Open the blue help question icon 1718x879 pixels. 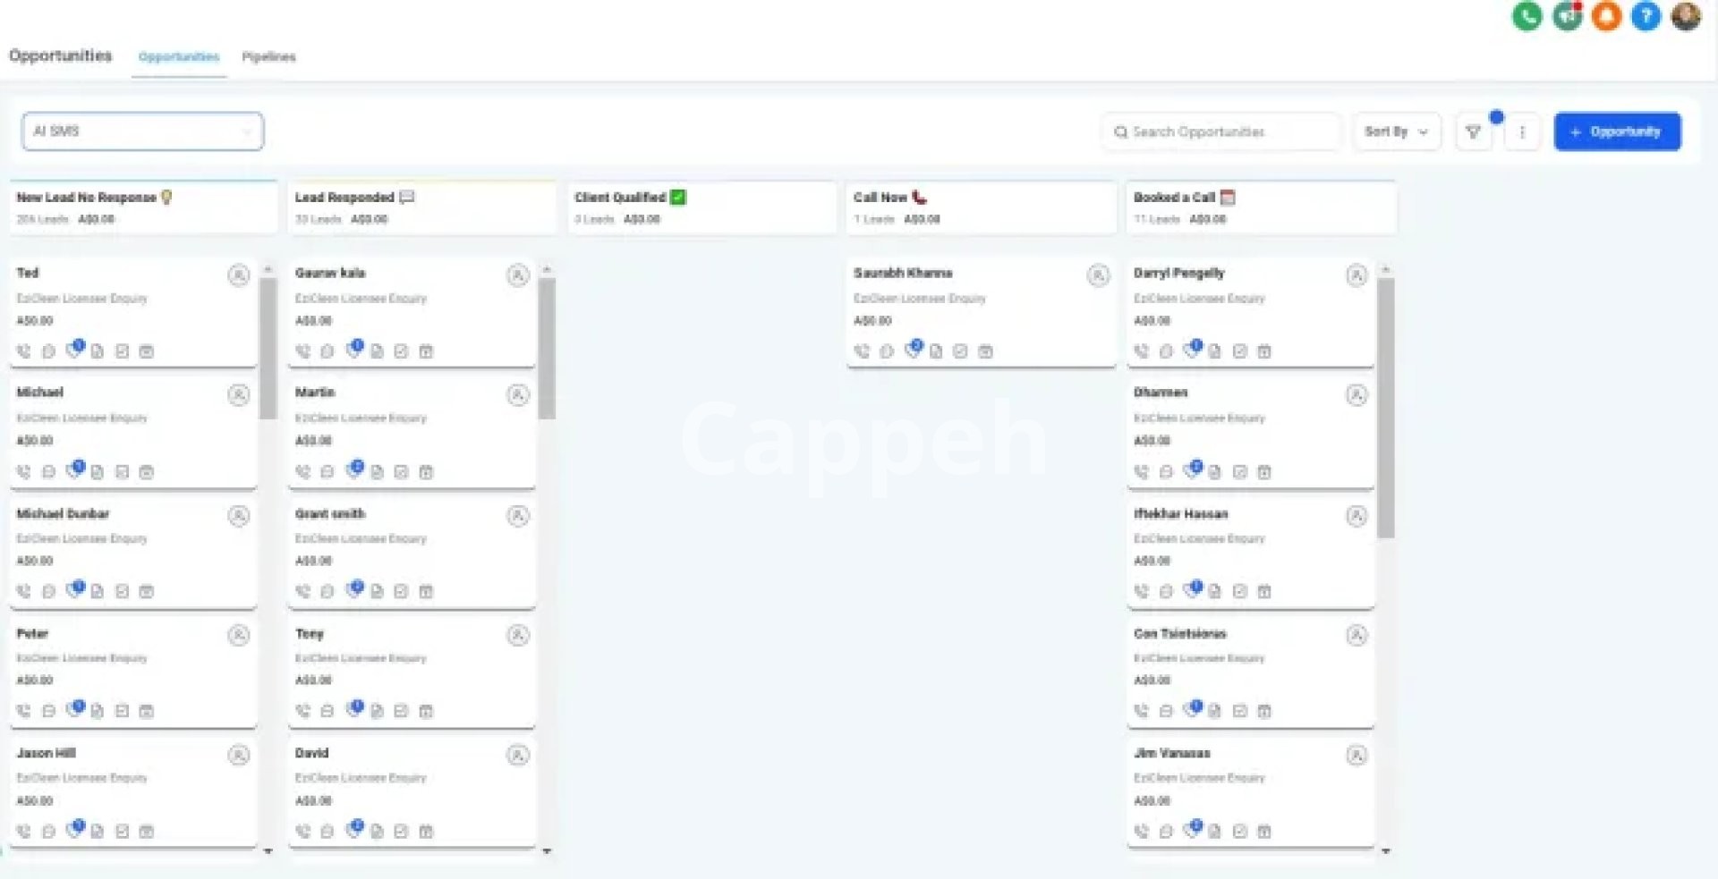pyautogui.click(x=1646, y=16)
